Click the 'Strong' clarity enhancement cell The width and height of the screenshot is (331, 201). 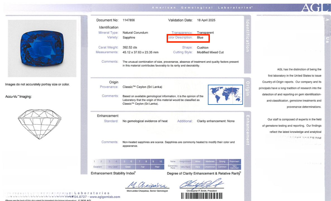click(222, 162)
